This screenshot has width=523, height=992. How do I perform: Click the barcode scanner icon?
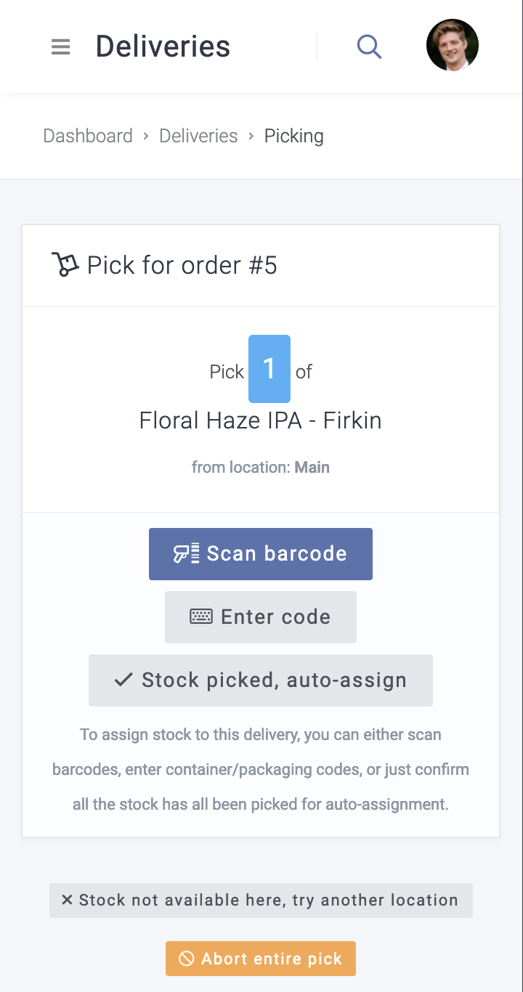(x=186, y=554)
